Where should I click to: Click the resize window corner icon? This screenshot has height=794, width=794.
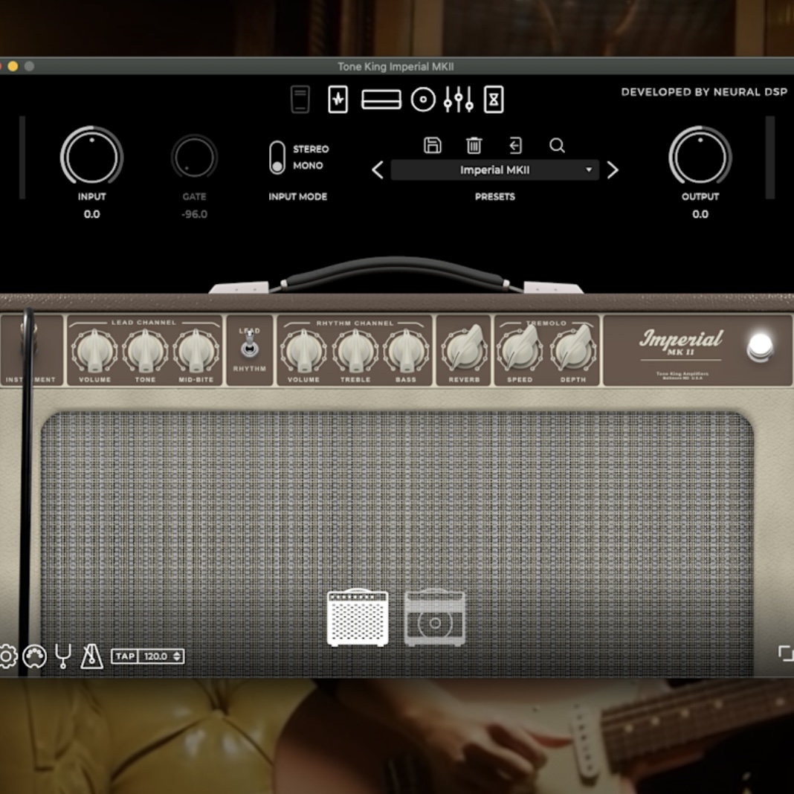click(x=786, y=653)
